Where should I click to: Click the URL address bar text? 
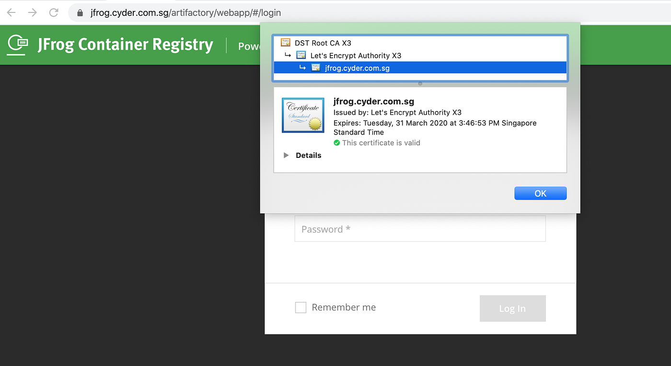tap(185, 13)
